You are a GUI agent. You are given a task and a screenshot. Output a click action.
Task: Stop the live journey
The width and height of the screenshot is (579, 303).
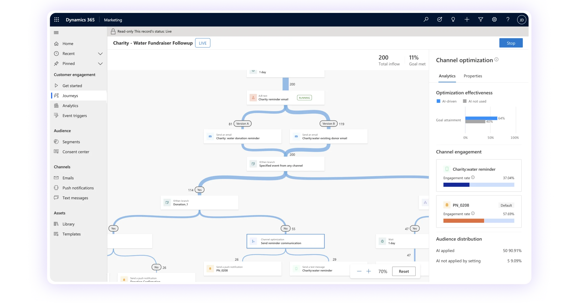point(511,43)
